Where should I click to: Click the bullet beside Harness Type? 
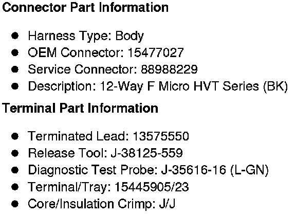(15, 35)
